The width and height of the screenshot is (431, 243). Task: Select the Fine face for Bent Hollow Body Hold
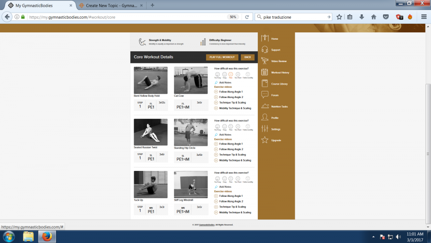231,74
